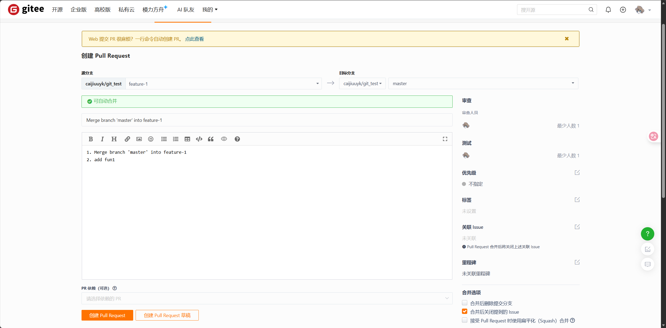Click the 点此查看 link in banner
The image size is (666, 328).
(x=194, y=39)
